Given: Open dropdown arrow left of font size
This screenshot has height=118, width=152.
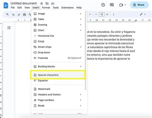Looking at the screenshot, I should pyautogui.click(x=90, y=14).
